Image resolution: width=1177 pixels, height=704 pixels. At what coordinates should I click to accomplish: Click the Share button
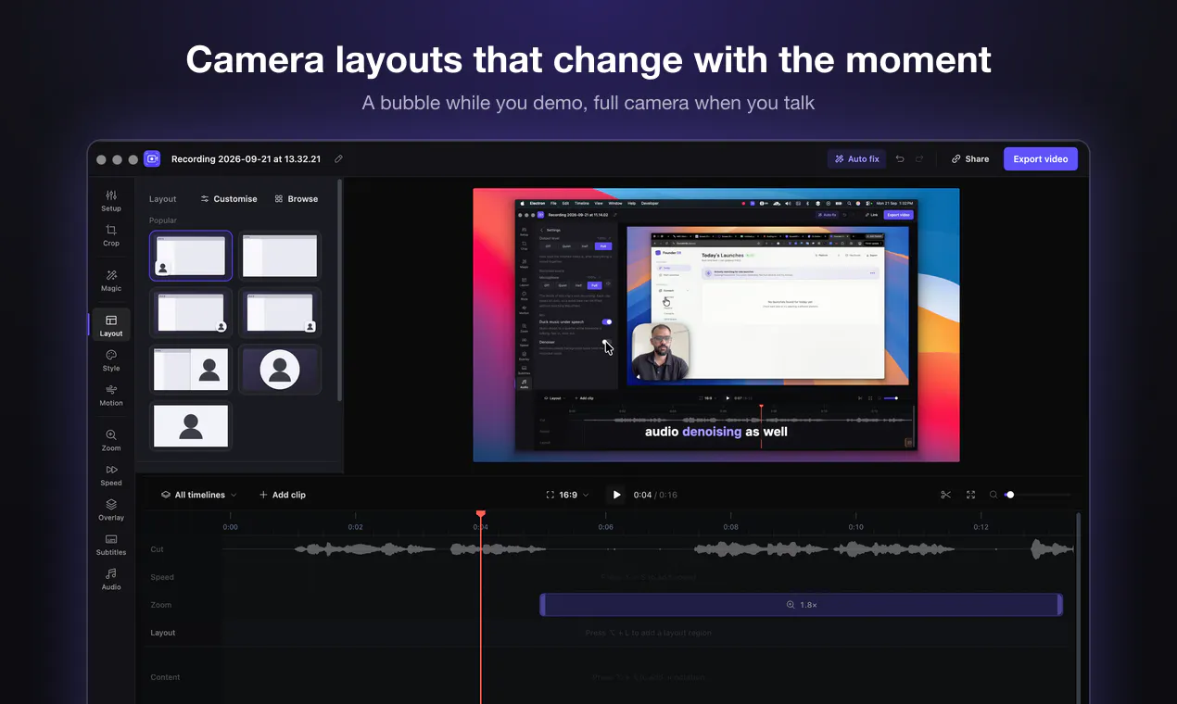[970, 158]
